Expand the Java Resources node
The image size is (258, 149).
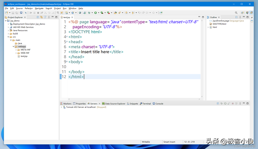click(x=8, y=30)
